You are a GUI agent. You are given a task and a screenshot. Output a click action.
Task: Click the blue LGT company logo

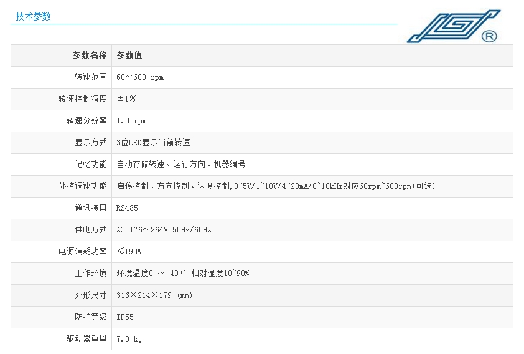(453, 27)
